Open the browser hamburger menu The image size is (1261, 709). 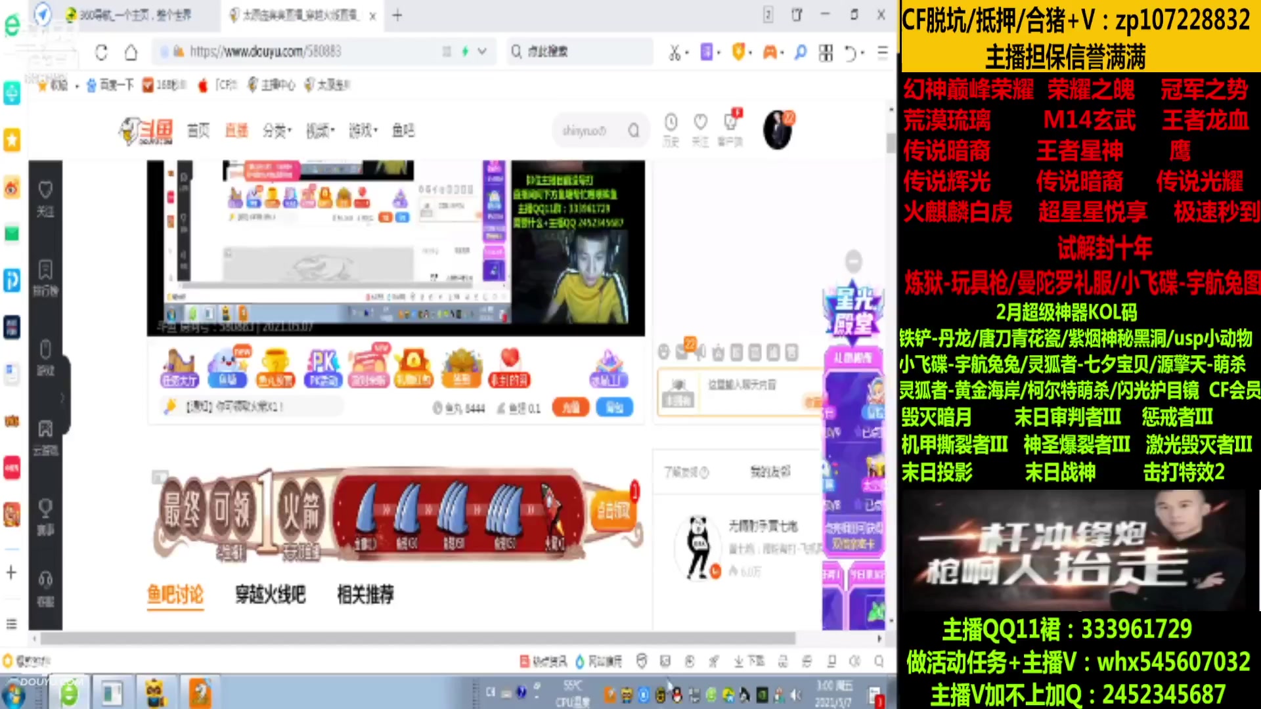(883, 52)
